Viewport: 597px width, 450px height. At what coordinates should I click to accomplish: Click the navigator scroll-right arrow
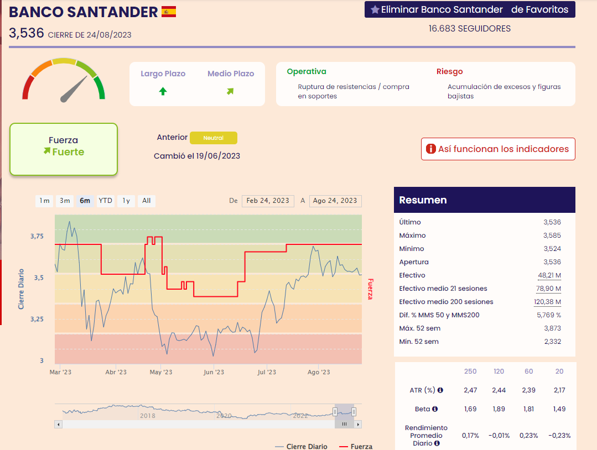tap(358, 424)
